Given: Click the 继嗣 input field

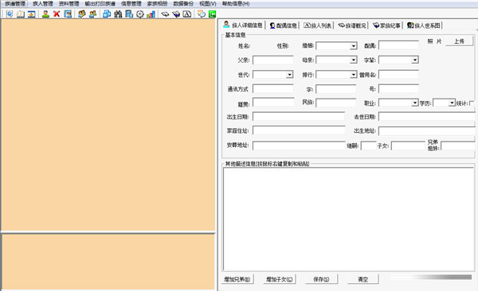Looking at the screenshot, I should 369,145.
